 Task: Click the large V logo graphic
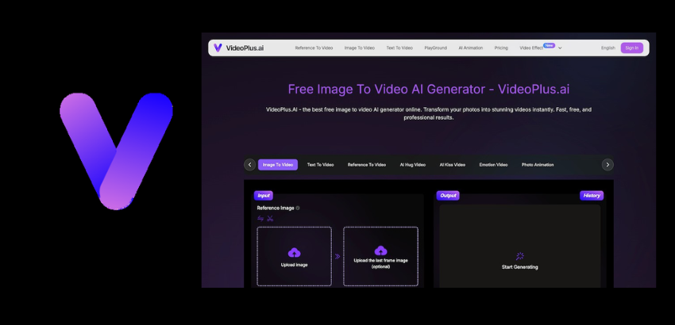point(116,151)
